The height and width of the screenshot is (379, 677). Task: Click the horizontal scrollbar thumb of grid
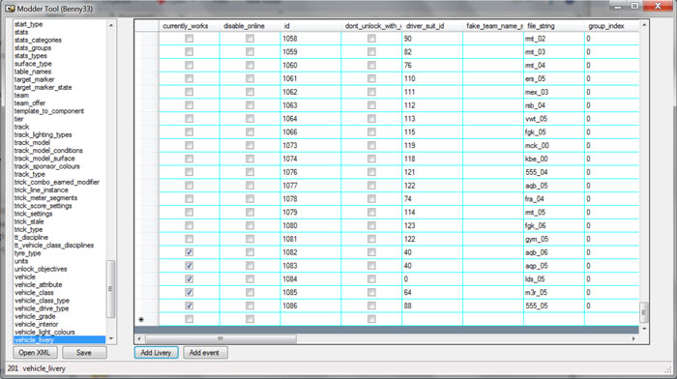point(221,338)
